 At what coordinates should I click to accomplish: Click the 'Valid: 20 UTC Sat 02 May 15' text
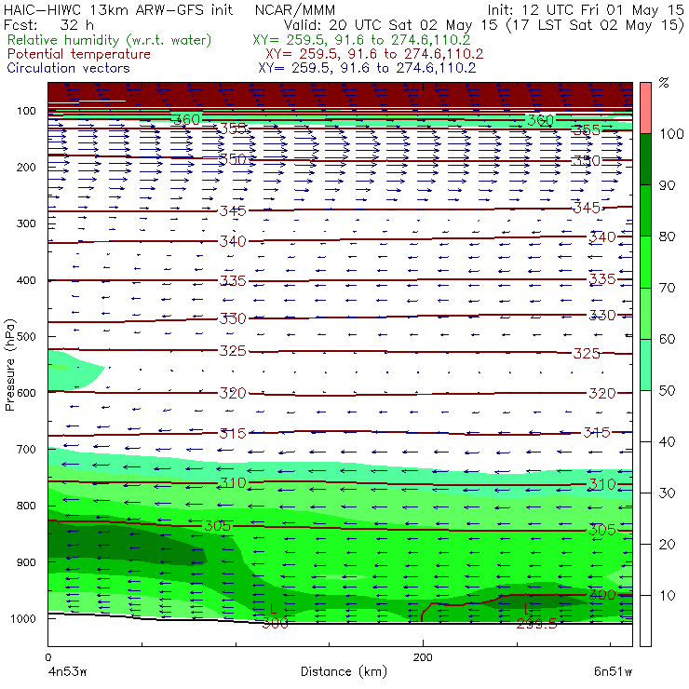click(x=392, y=24)
